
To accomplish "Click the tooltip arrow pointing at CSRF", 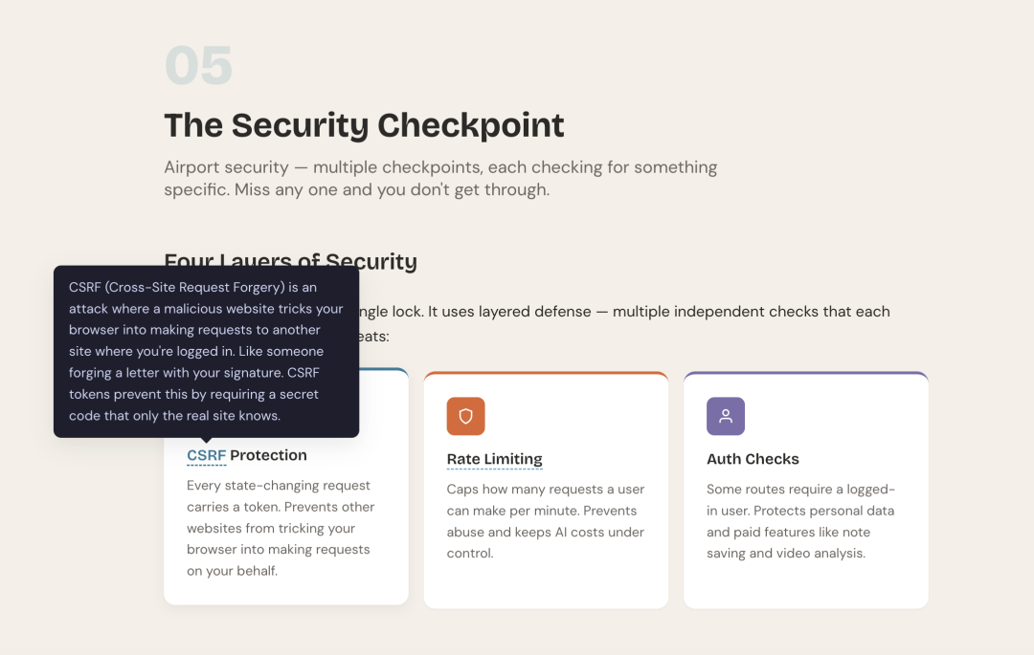I will pos(206,440).
